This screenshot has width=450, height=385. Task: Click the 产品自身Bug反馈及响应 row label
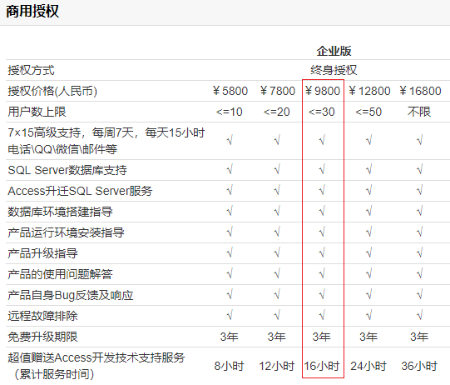click(71, 295)
